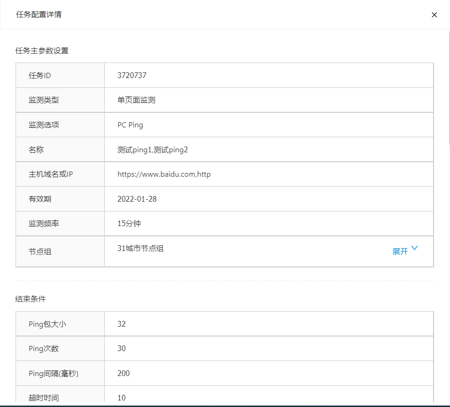The height and width of the screenshot is (407, 450).
Task: Select the name value 测试ping1,测试ping2
Action: (x=152, y=149)
